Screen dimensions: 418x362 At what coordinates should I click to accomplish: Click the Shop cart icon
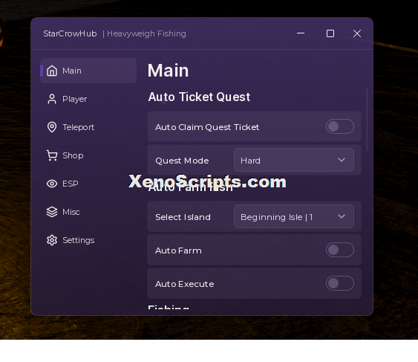click(52, 155)
